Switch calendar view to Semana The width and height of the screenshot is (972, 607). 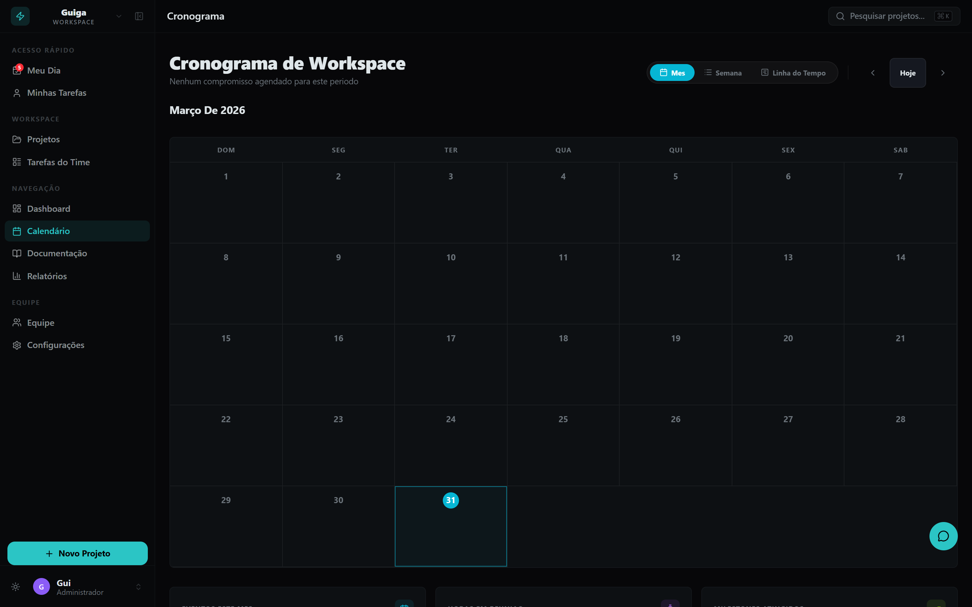[x=723, y=73]
